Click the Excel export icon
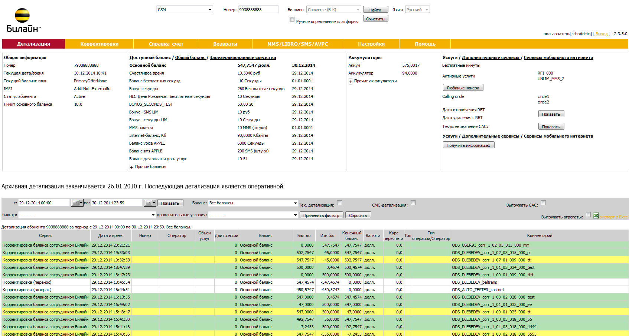 coord(596,215)
